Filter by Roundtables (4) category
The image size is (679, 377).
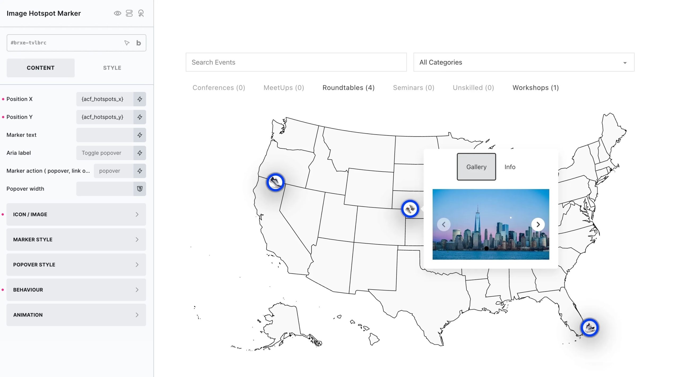348,88
